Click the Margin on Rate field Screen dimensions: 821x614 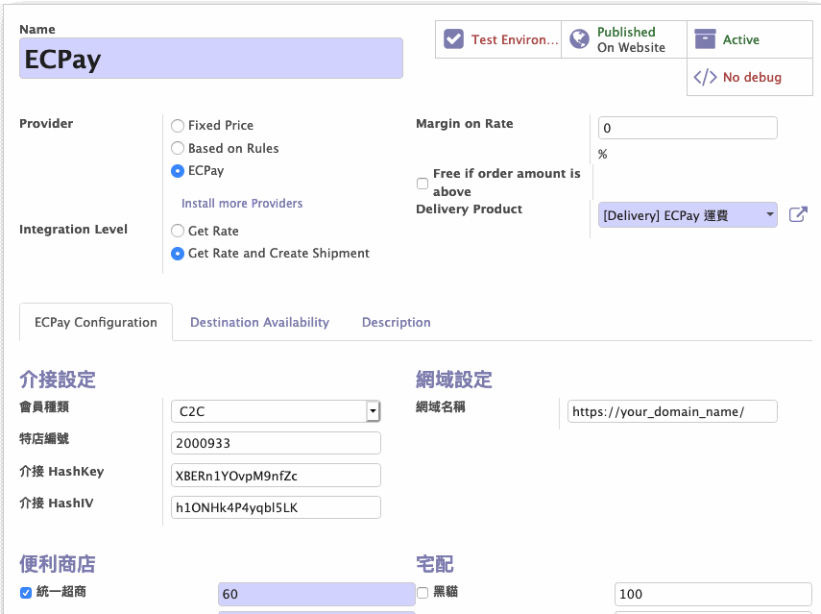688,128
